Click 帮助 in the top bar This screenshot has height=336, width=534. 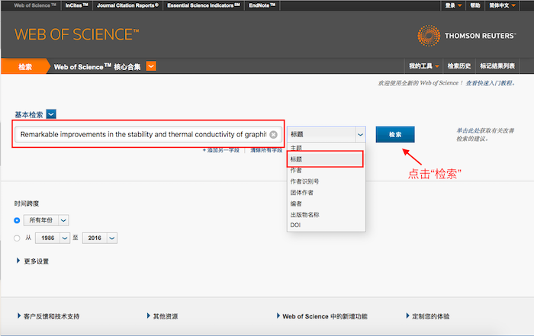click(475, 5)
